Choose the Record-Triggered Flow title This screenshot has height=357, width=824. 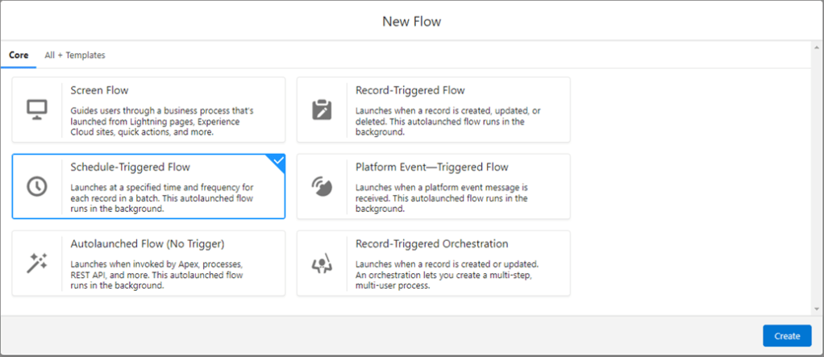(410, 90)
